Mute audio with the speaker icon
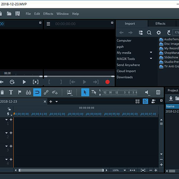This screenshot has height=179, width=179. click(x=147, y=92)
